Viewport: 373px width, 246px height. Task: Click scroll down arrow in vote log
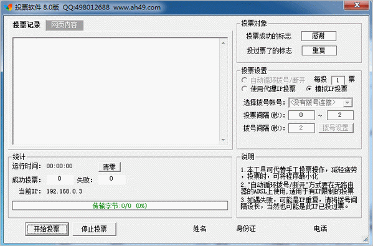(x=223, y=140)
